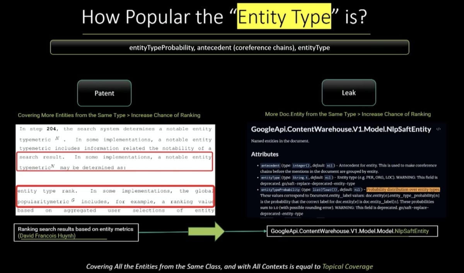Select the yellow highlighted "Entity Type" title text
464x273 pixels.
(284, 17)
